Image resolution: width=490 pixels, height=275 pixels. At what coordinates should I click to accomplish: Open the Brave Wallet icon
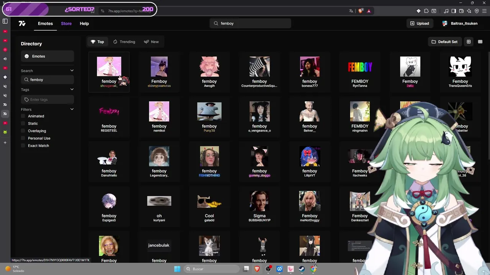[x=461, y=11]
